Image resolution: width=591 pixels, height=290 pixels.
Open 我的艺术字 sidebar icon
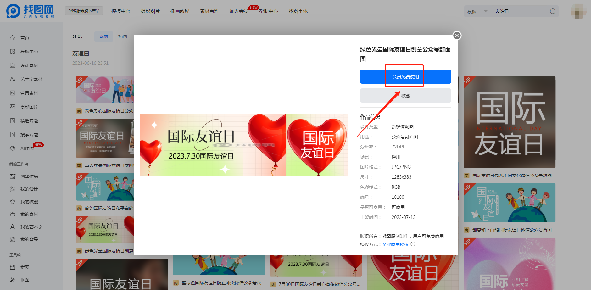(x=13, y=227)
